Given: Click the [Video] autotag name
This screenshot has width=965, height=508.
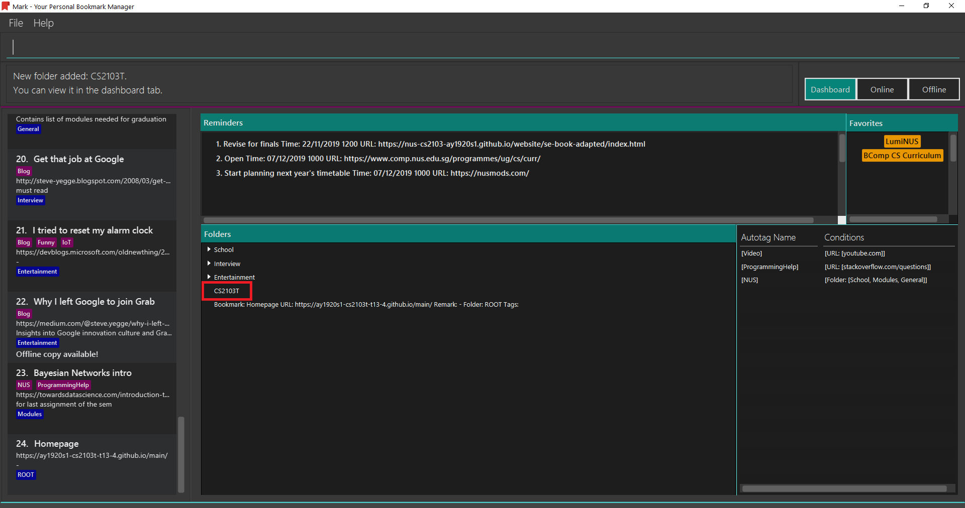Looking at the screenshot, I should pyautogui.click(x=751, y=253).
